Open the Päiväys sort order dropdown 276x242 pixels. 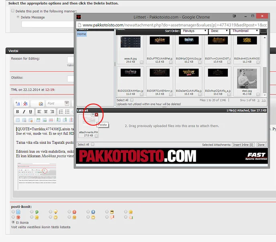click(193, 31)
